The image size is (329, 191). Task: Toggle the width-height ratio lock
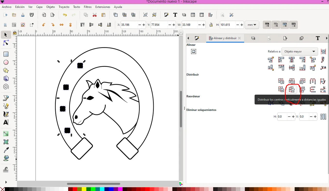click(x=211, y=25)
